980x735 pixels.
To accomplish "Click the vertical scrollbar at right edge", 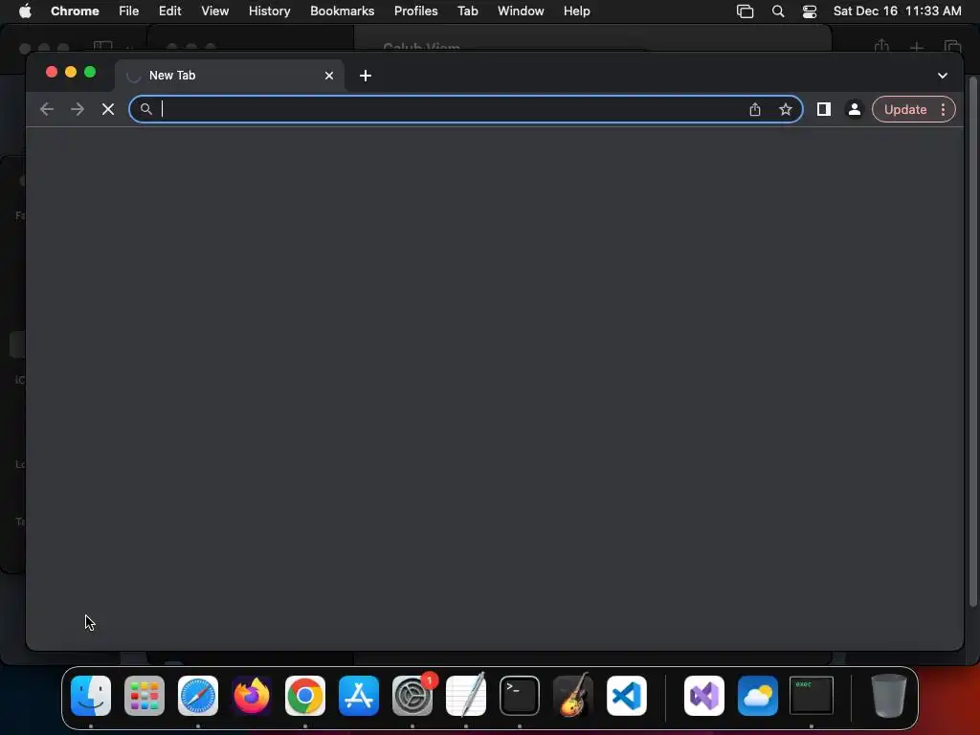I will click(x=972, y=342).
